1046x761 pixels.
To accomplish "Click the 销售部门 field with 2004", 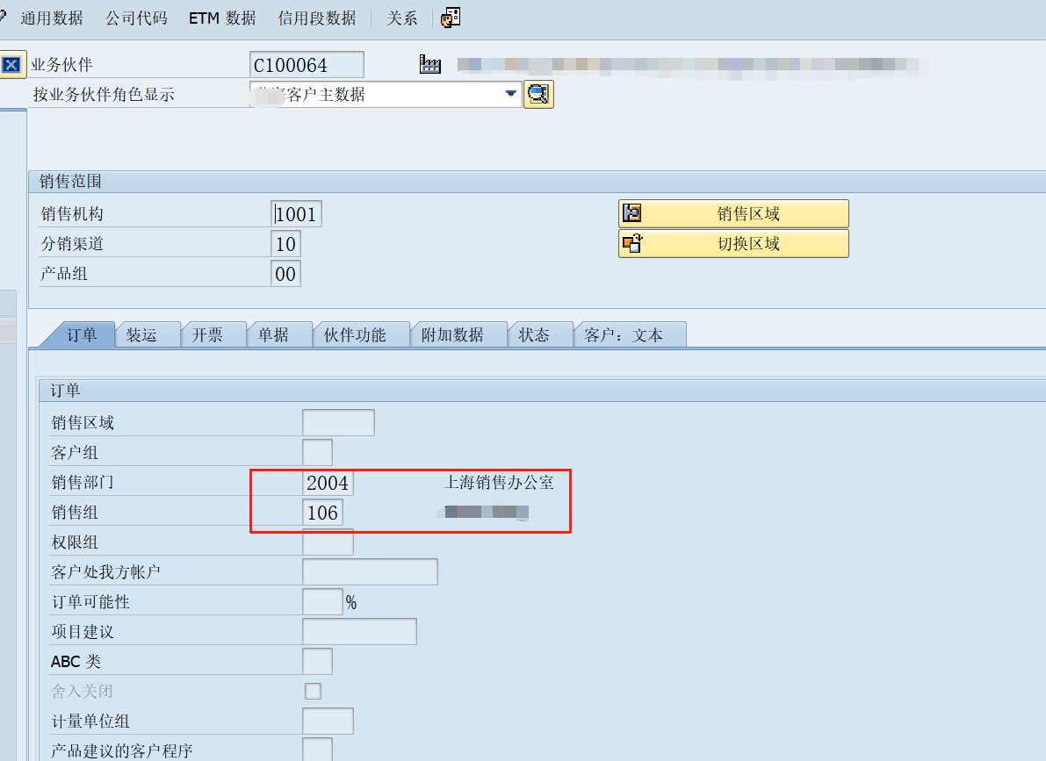I will (x=328, y=483).
